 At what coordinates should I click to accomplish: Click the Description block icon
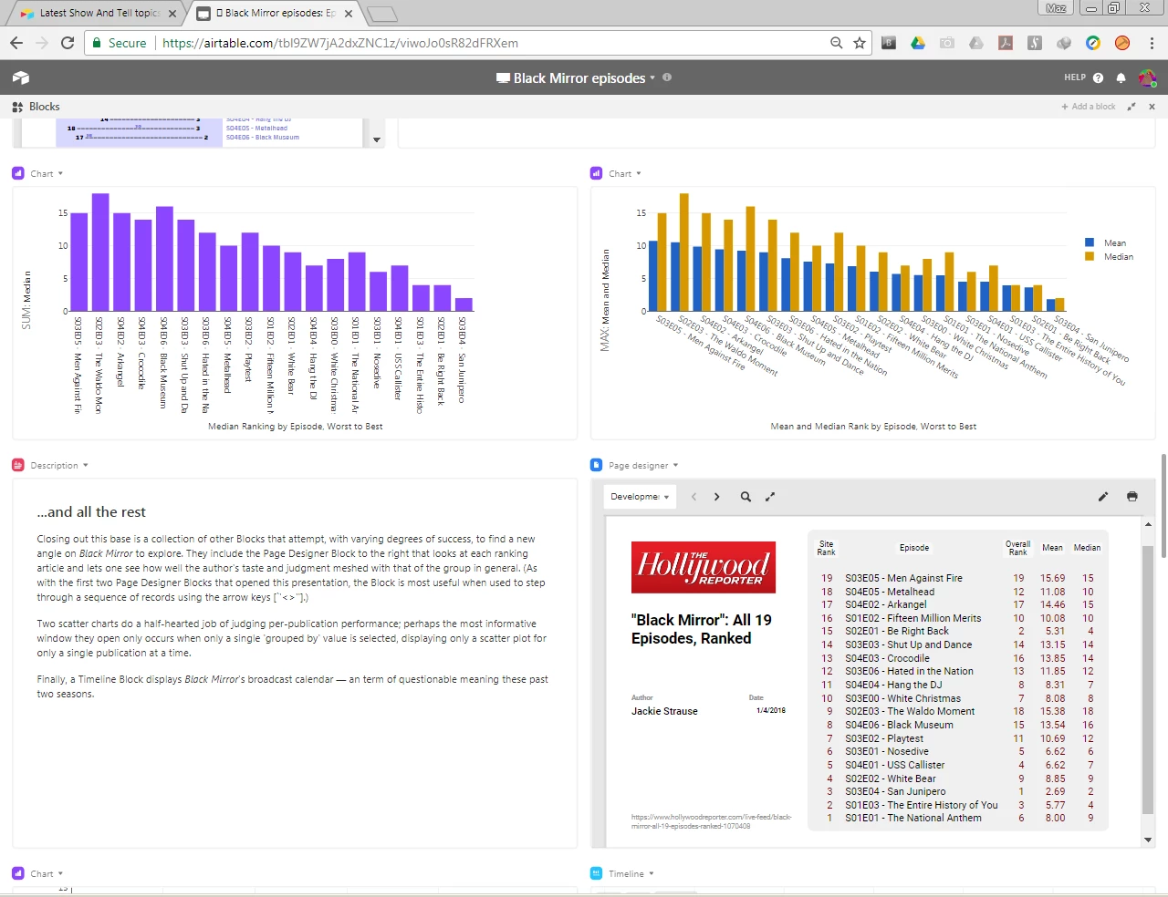(18, 465)
